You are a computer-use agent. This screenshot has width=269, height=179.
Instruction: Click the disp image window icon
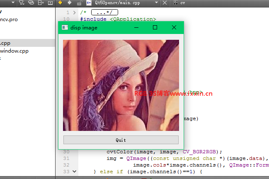(x=65, y=27)
